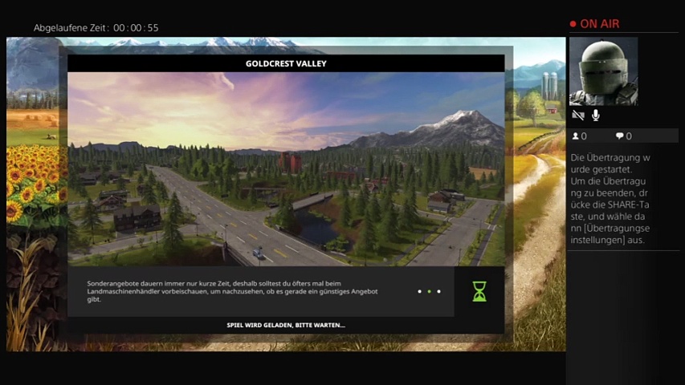Click the Sonderangebote tip text
This screenshot has height=385, width=685.
pos(233,292)
